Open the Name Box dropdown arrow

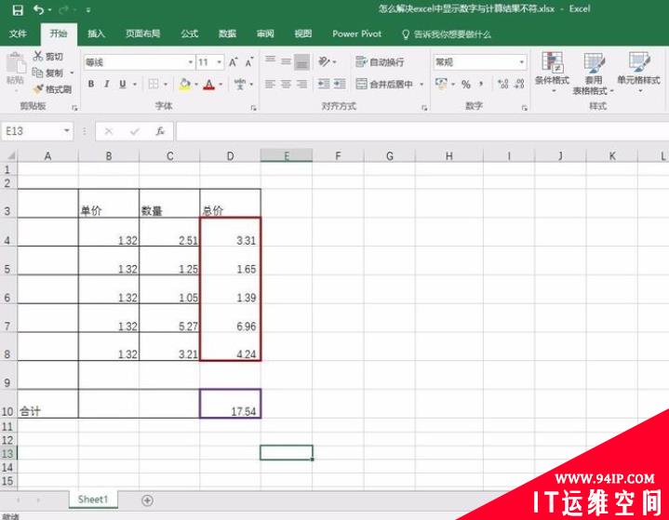(67, 130)
